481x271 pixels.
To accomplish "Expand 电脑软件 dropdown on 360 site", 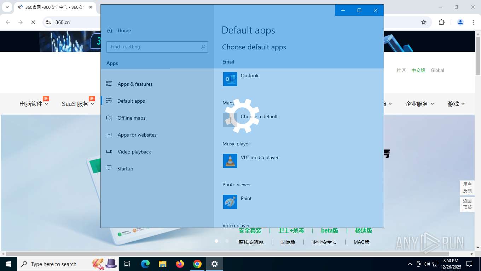I will point(34,104).
